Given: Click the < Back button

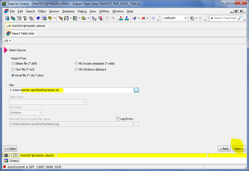Looking at the screenshot, I should (224, 149).
